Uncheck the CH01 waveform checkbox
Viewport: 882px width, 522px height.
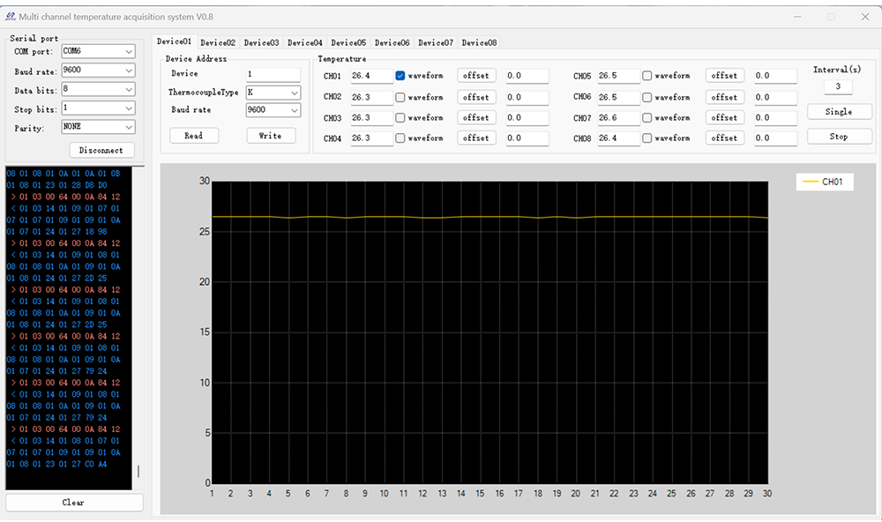(400, 76)
